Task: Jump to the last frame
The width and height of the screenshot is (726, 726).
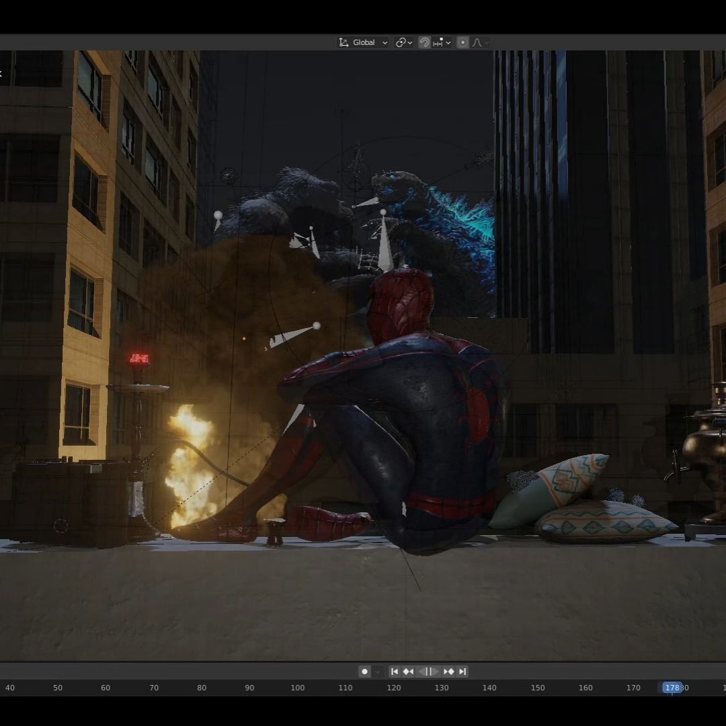Action: pos(462,672)
